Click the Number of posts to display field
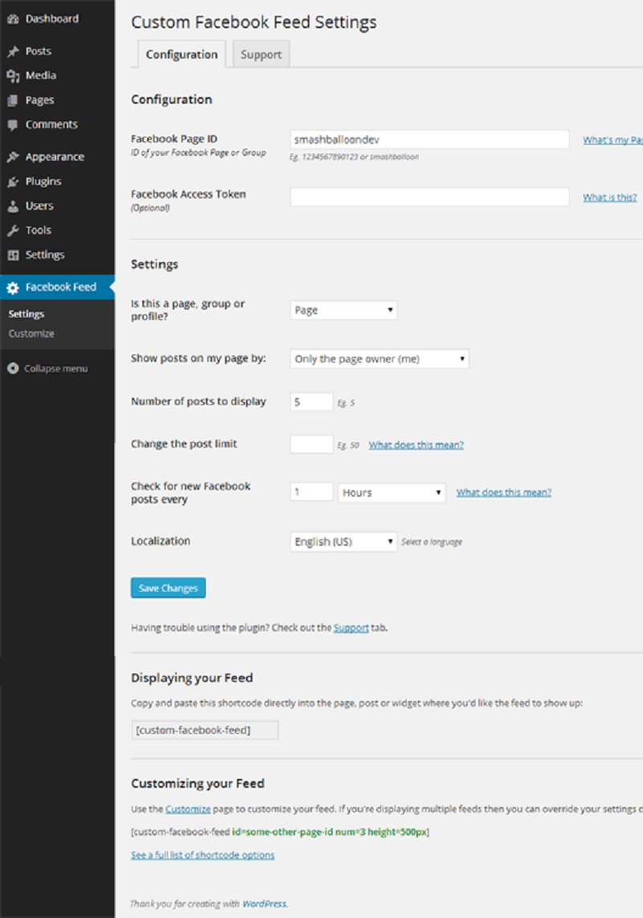Viewport: 643px width, 918px height. point(312,402)
